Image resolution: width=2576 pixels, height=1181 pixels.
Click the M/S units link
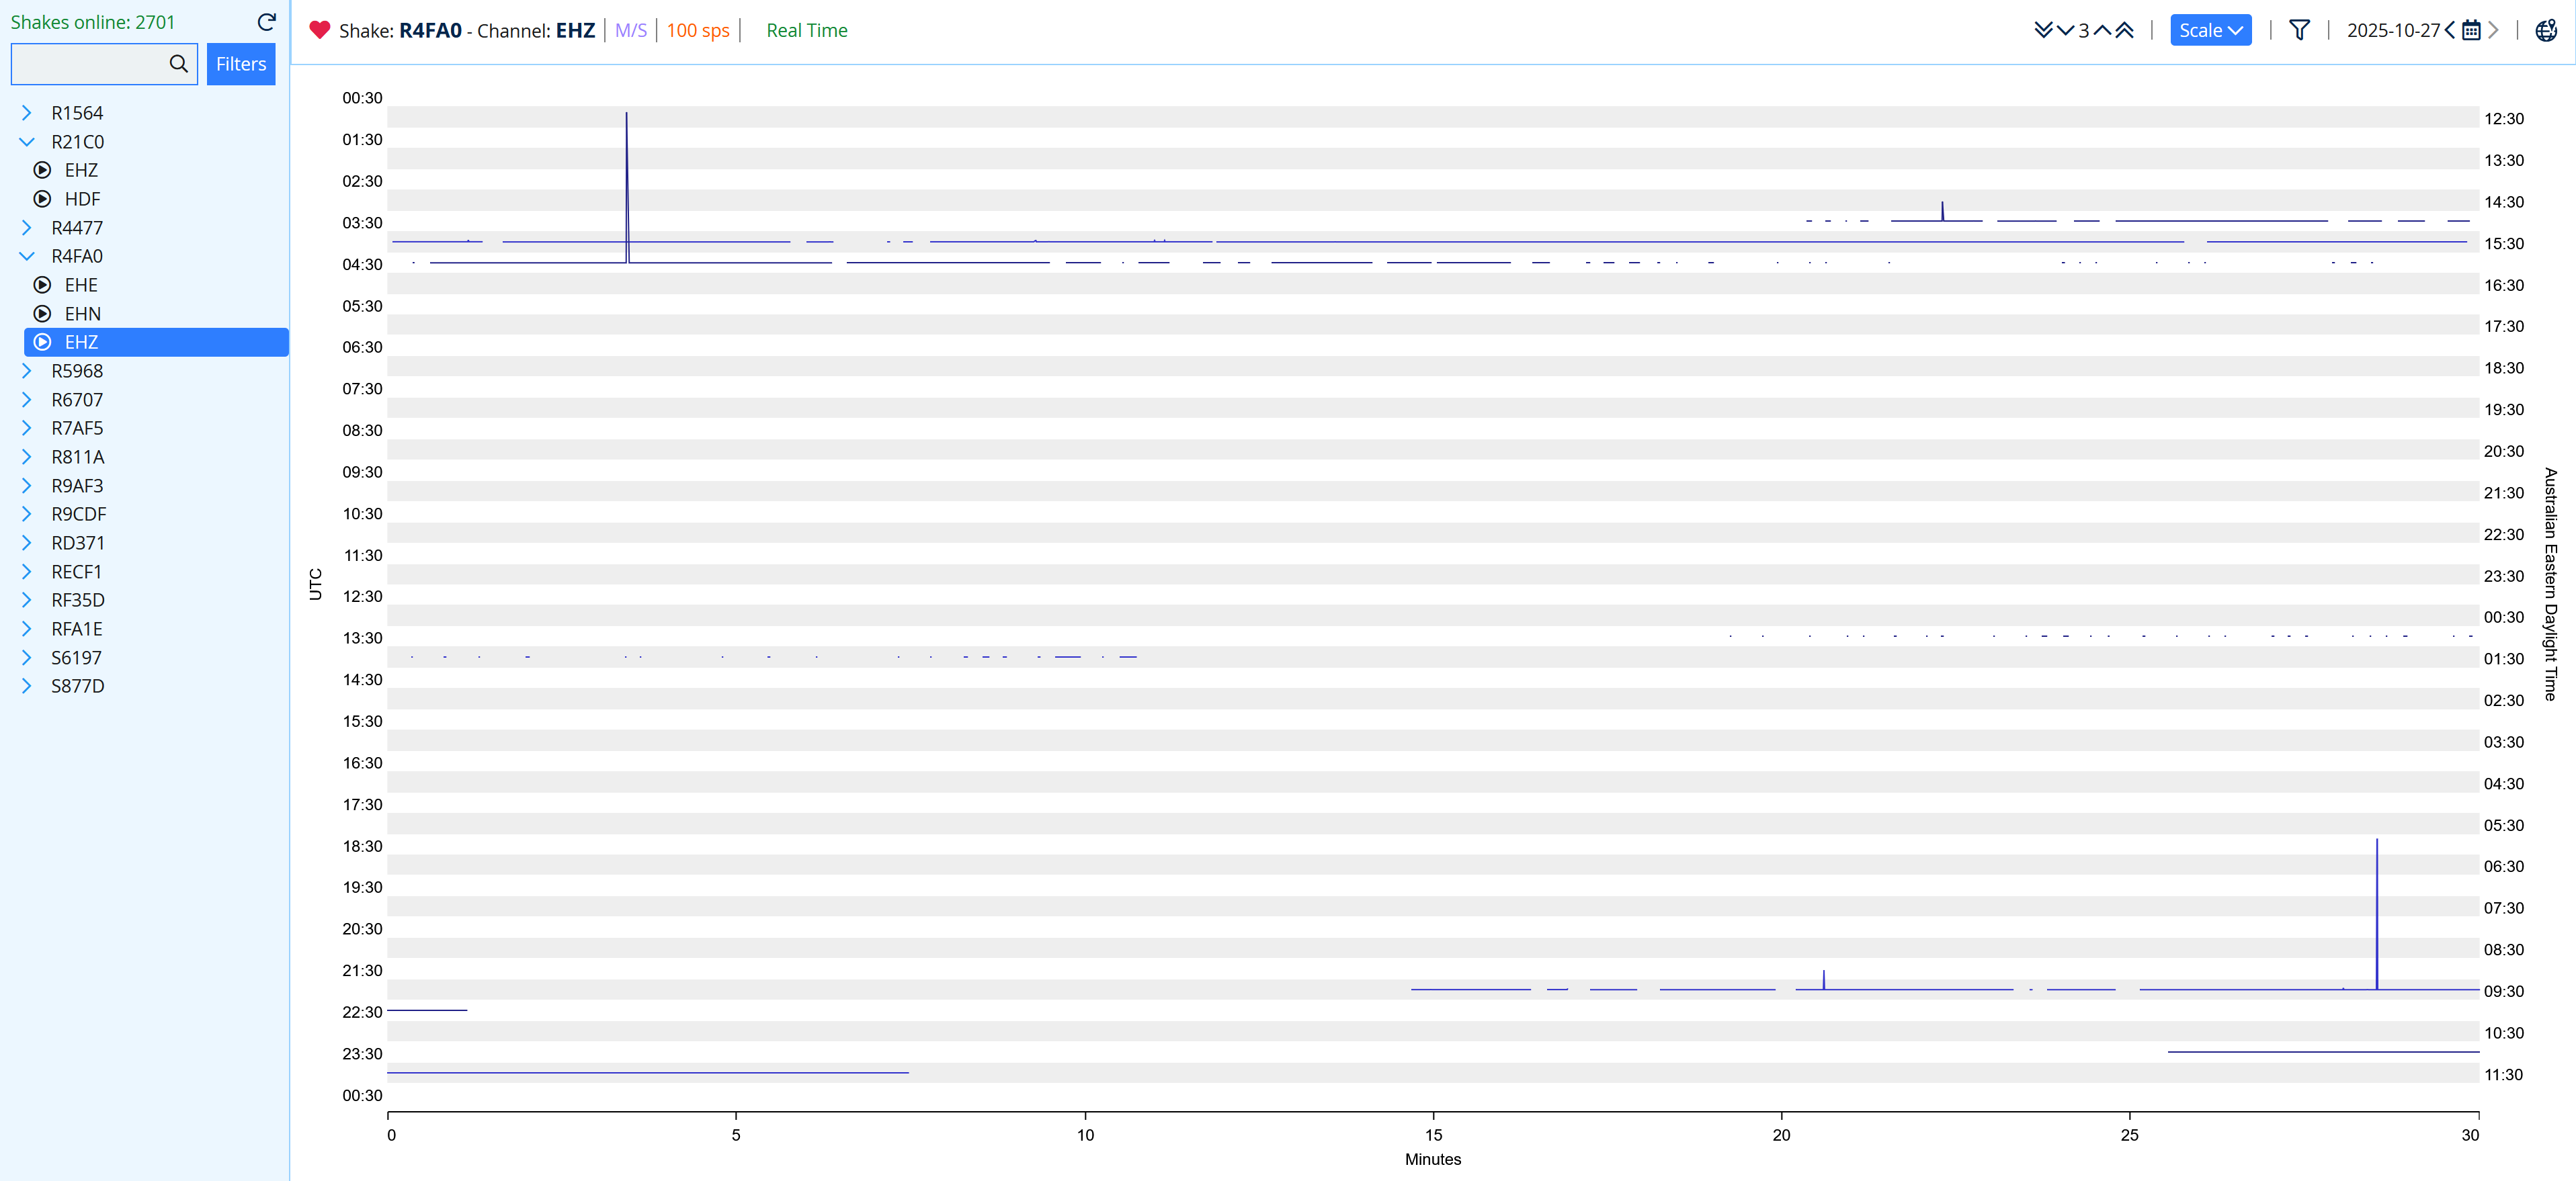click(x=631, y=30)
